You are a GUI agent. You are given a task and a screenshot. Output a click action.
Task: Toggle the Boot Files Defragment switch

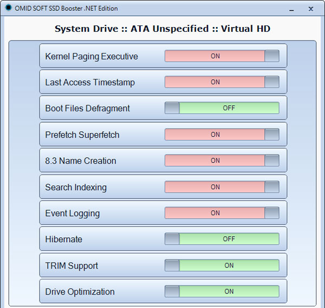222,108
